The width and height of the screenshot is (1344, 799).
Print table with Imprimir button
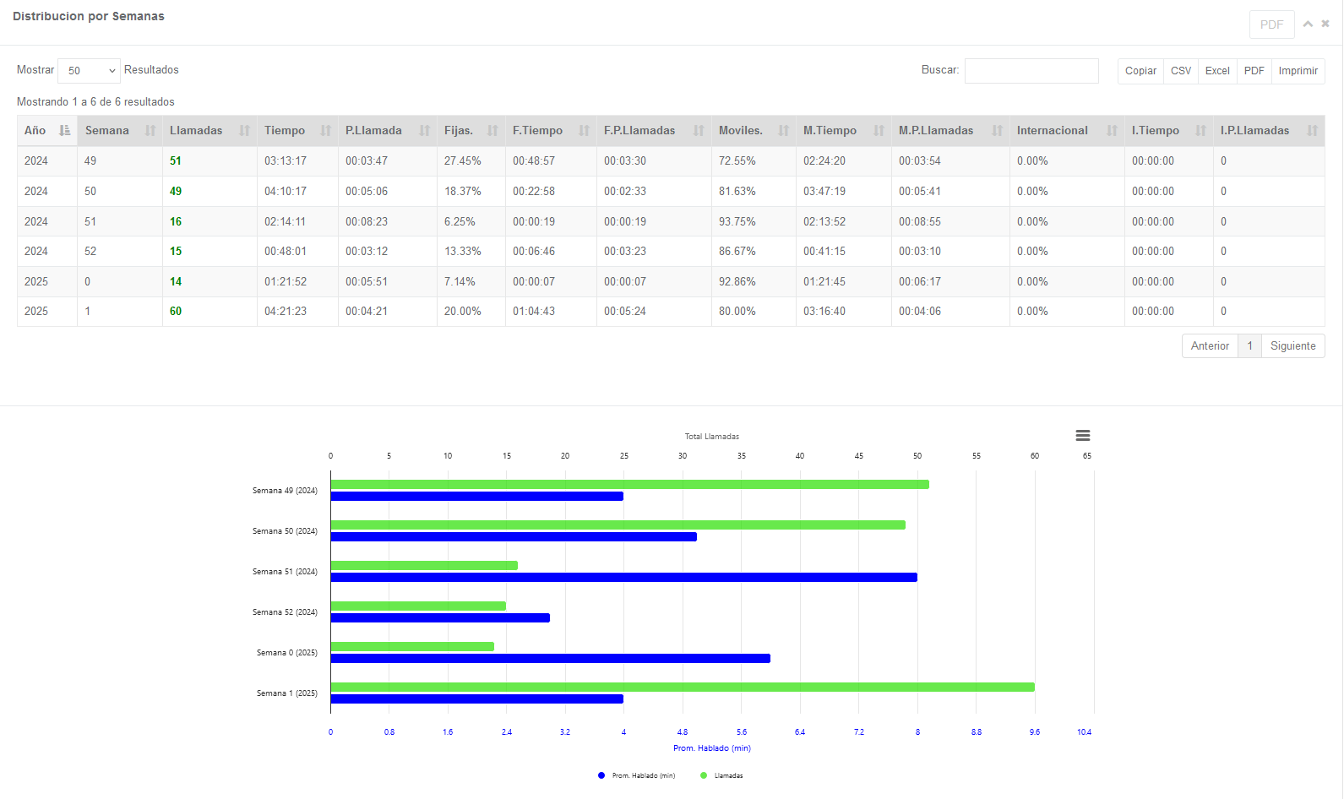click(x=1298, y=71)
